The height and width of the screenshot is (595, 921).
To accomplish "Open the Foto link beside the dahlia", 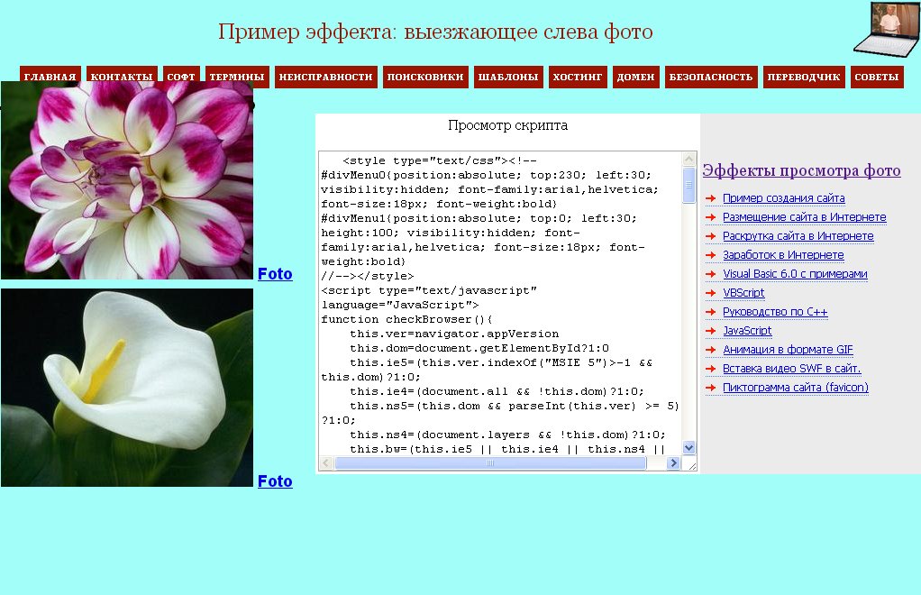I will click(275, 274).
